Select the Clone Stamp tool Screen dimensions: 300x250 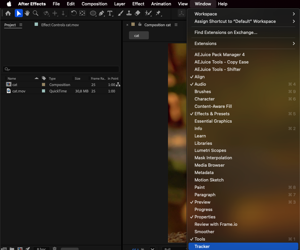[x=129, y=13]
